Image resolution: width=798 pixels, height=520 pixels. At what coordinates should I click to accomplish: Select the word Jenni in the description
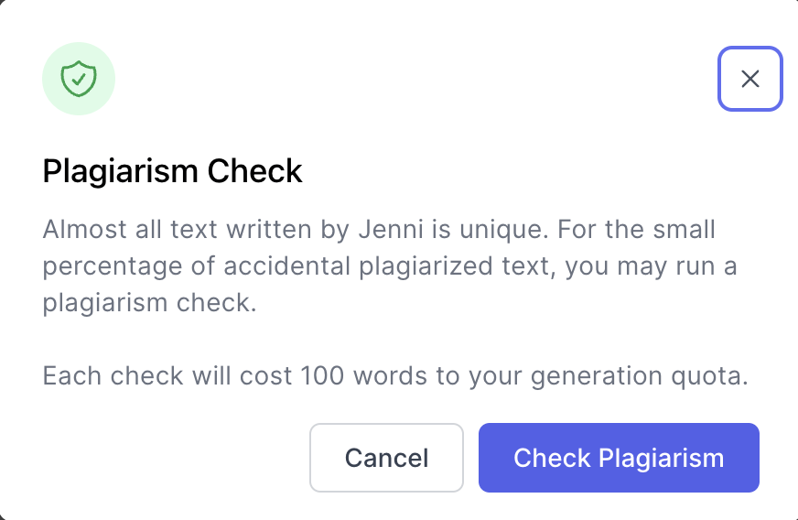coord(391,229)
